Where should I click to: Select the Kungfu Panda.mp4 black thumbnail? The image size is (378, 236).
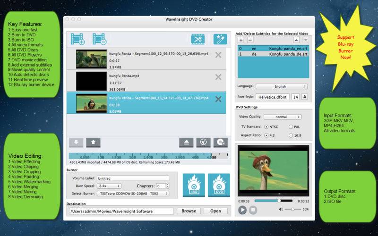91,81
